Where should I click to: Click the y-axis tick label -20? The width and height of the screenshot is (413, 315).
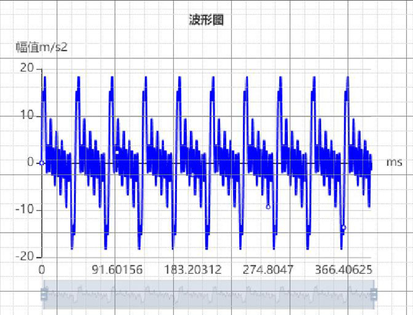[24, 257]
